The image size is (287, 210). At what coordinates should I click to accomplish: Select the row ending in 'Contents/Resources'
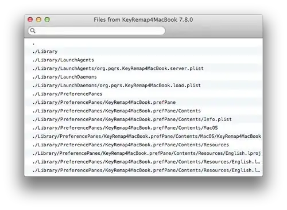point(143,145)
